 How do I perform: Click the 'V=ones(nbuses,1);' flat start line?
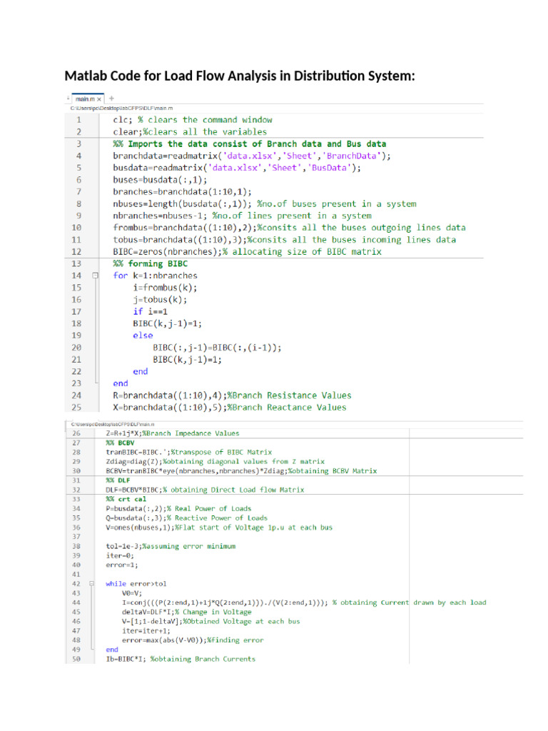click(219, 528)
